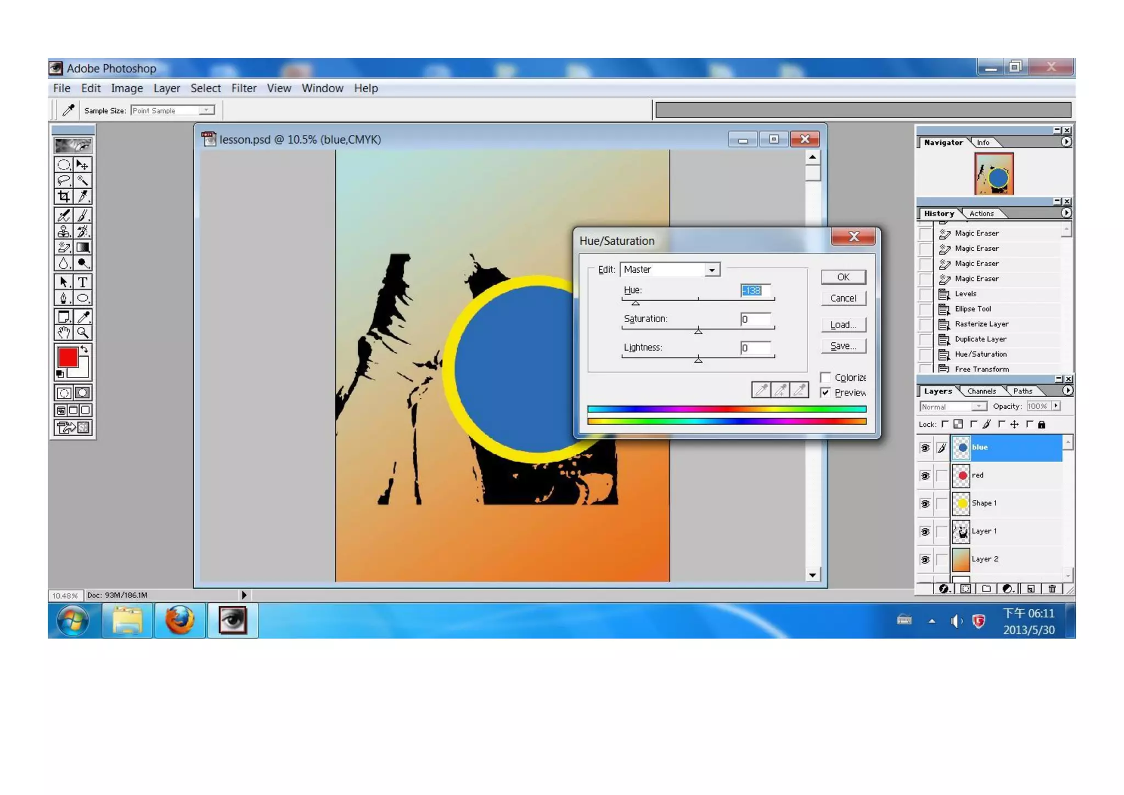Viewport: 1124px width, 795px height.
Task: Open the Navigator panel flyout menu
Action: click(1066, 142)
